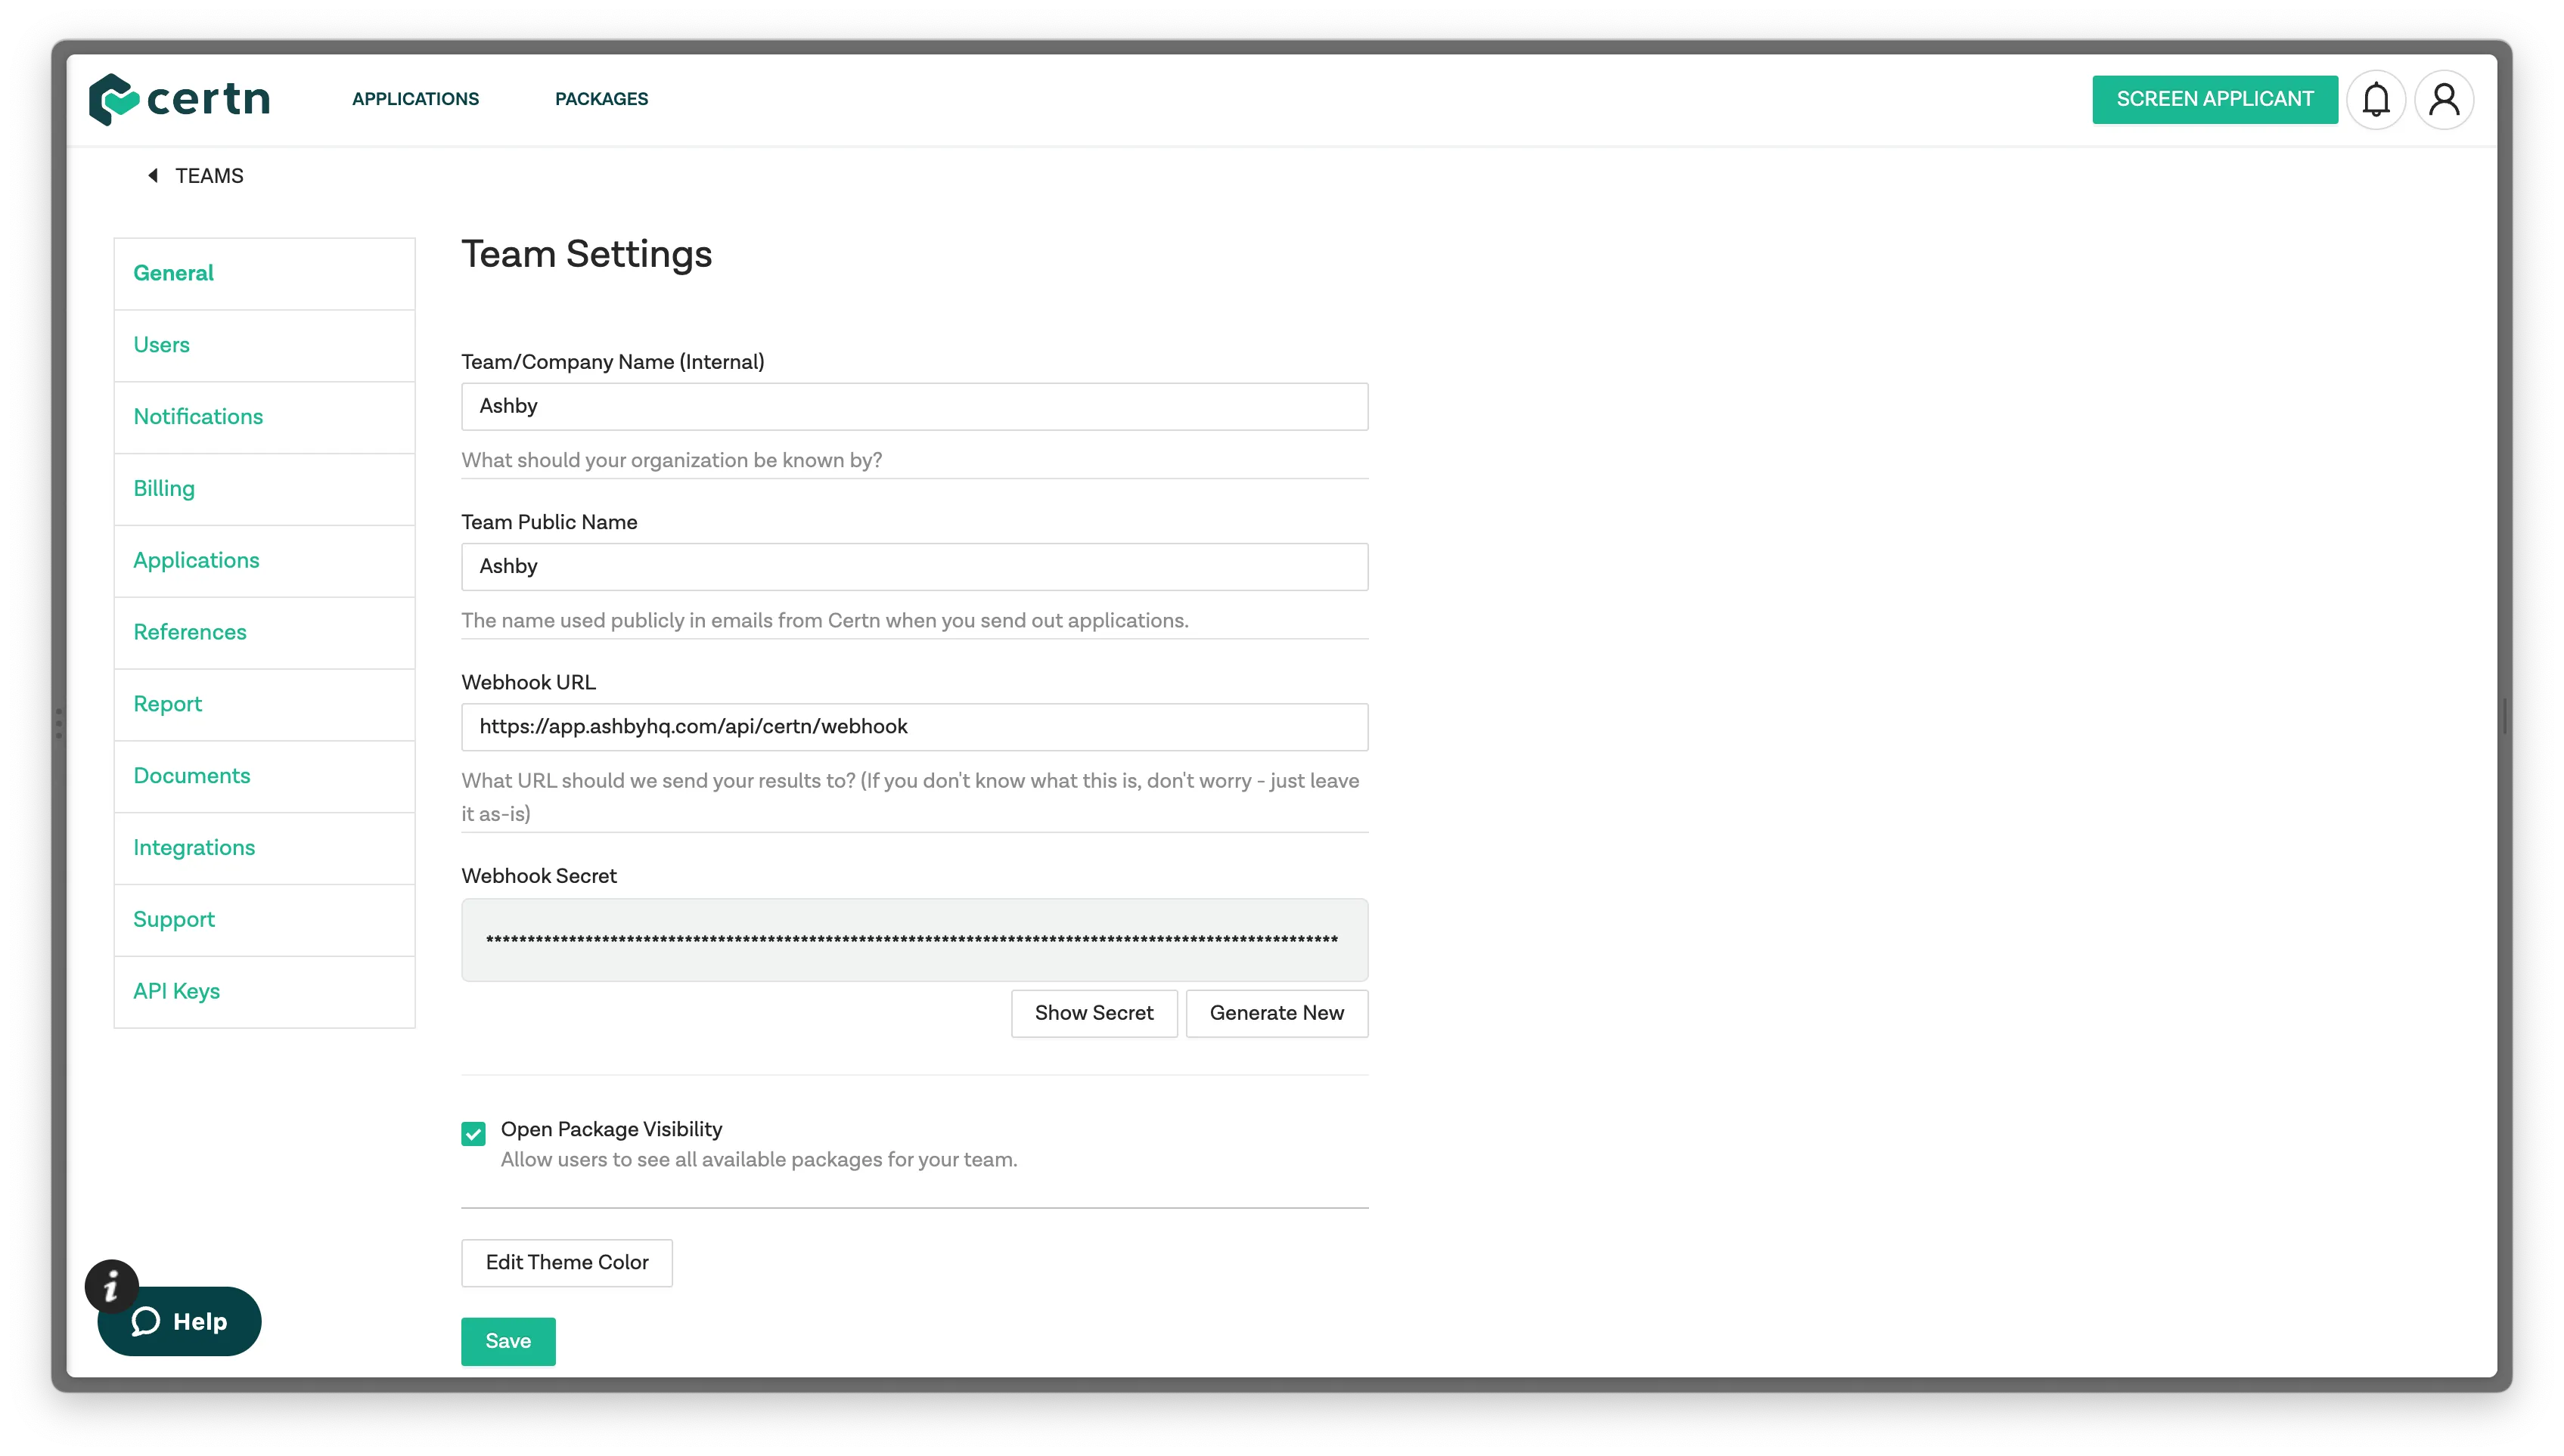
Task: Click the Edit Theme Color button
Action: tap(567, 1262)
